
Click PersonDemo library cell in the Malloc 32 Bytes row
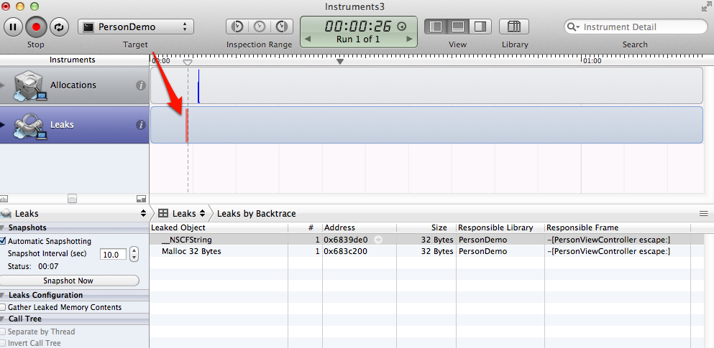482,251
